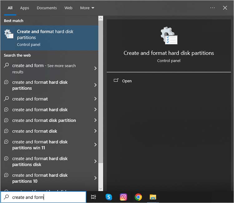Viewport: 234px width, 203px height.
Task: Click the Task View taskbar icon
Action: click(x=93, y=197)
